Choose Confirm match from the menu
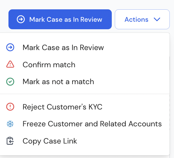 click(x=85, y=65)
